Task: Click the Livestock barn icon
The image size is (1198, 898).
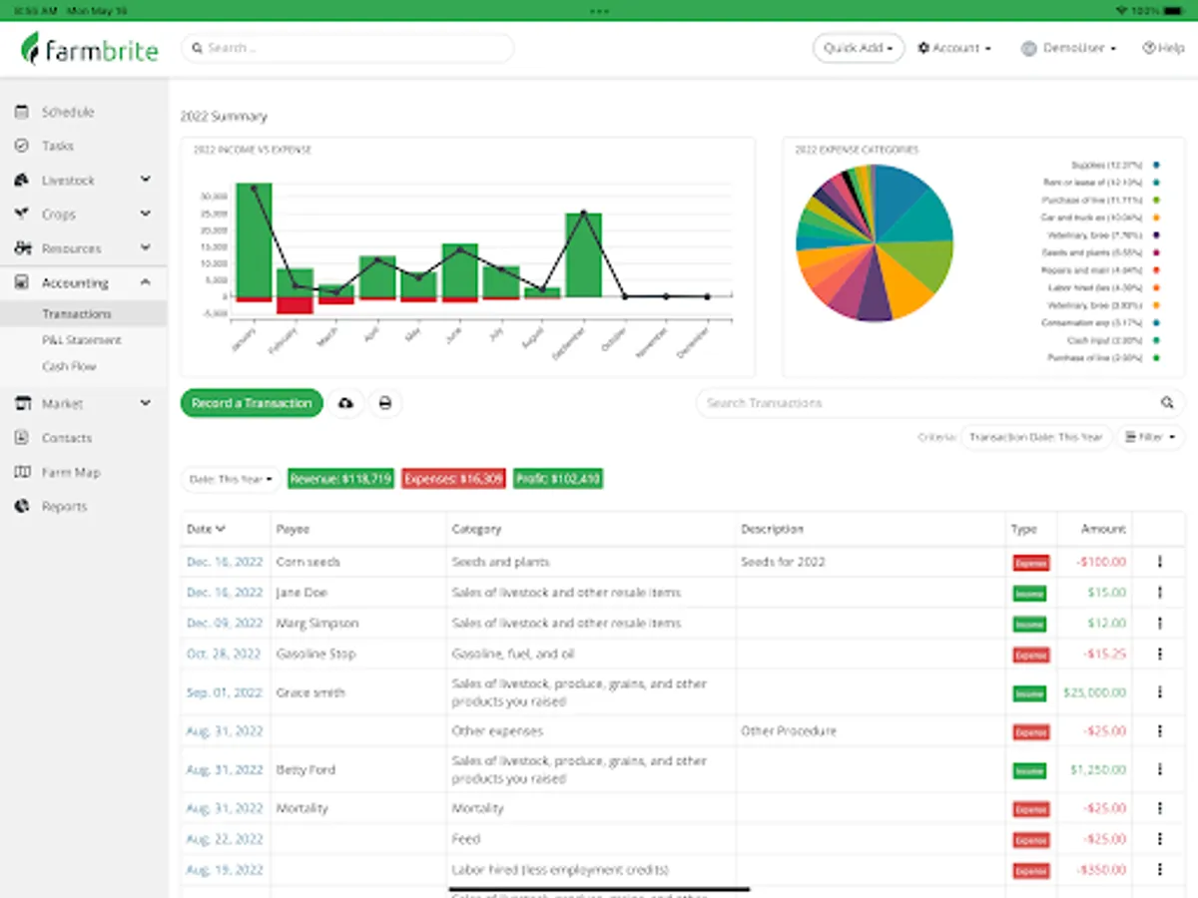Action: coord(22,181)
